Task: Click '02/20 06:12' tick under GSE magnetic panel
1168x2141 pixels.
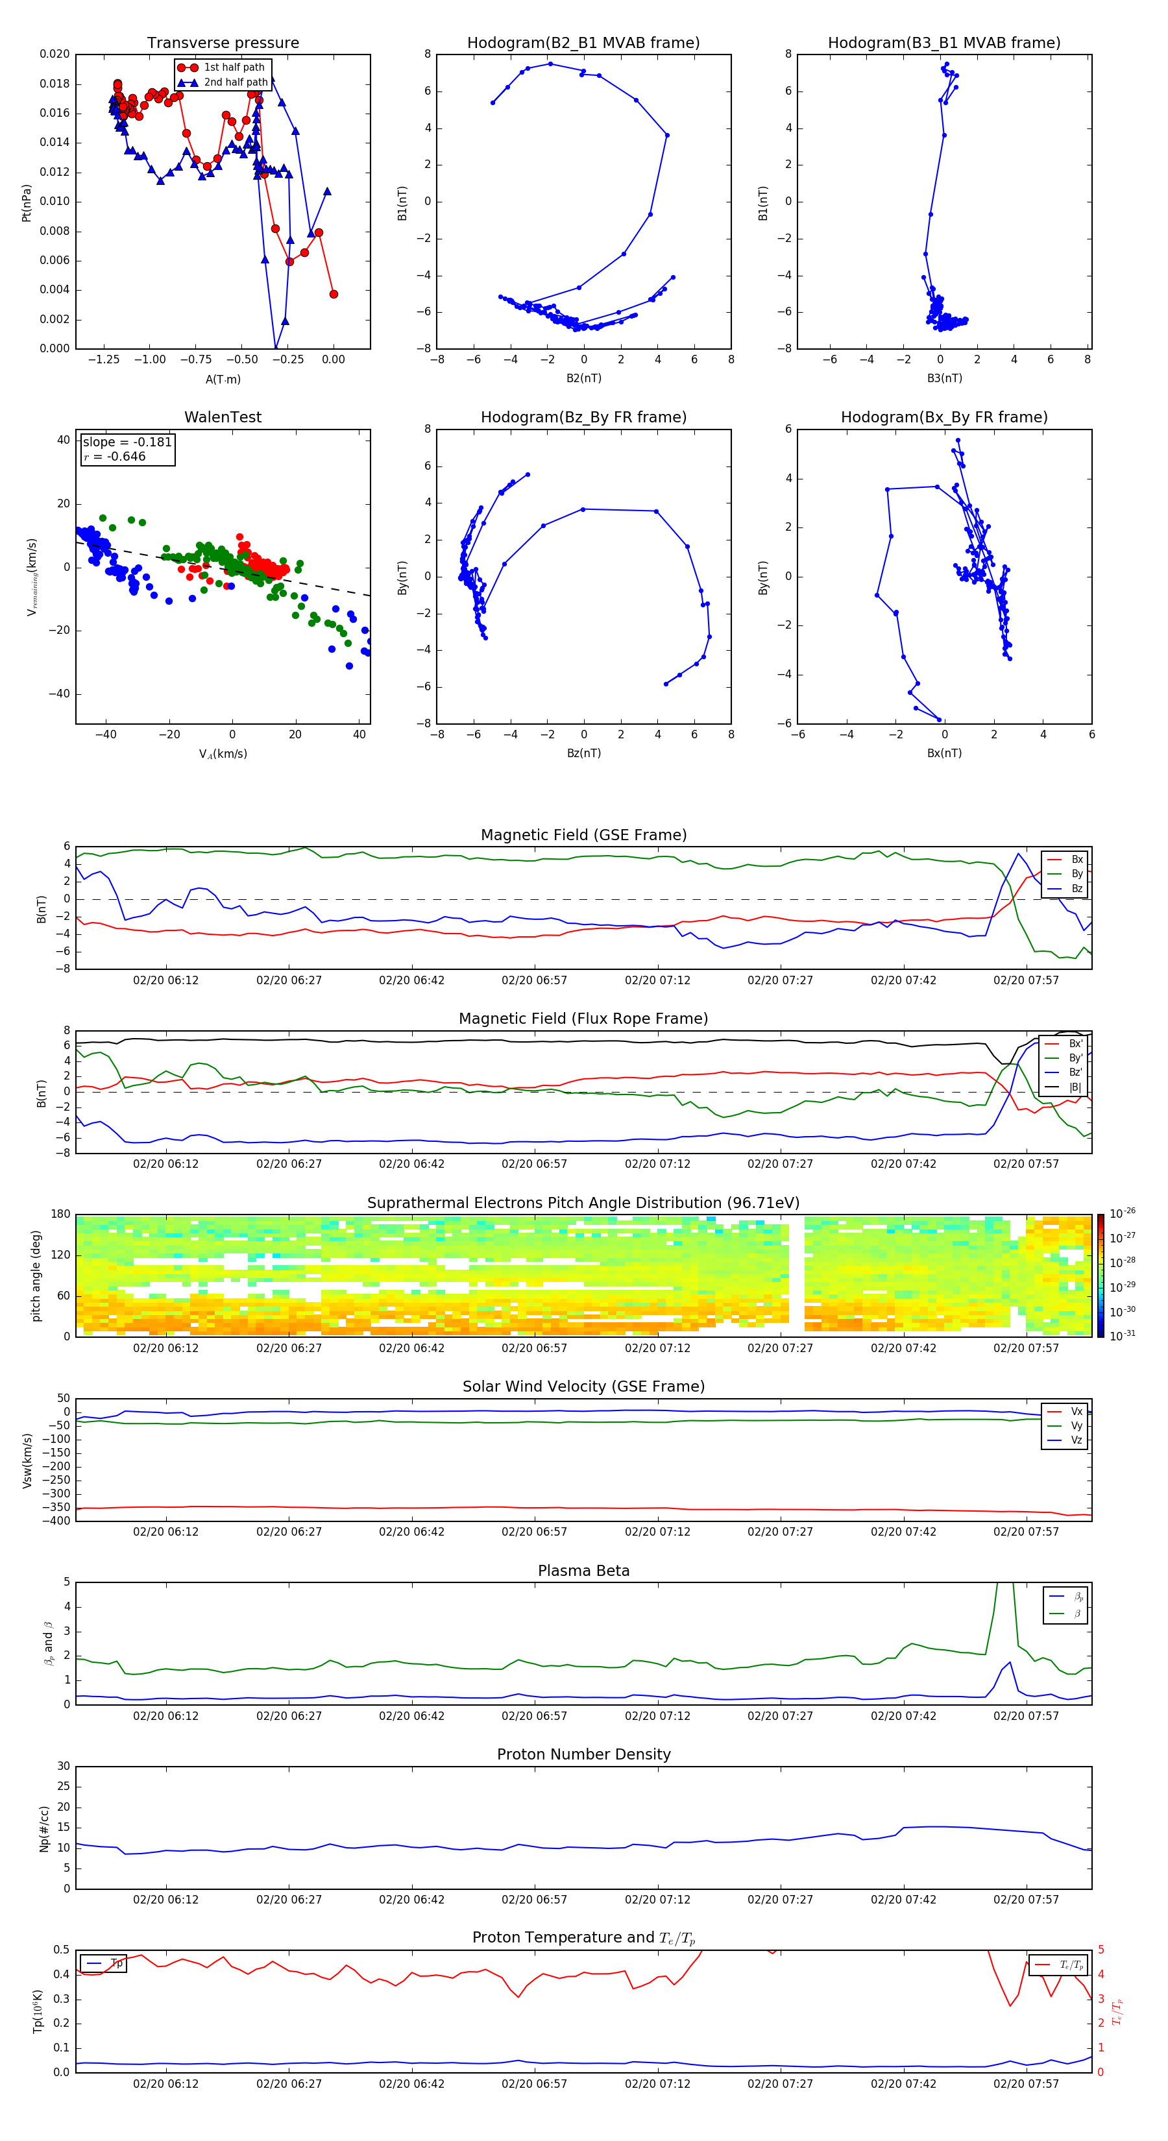Action: (x=165, y=980)
